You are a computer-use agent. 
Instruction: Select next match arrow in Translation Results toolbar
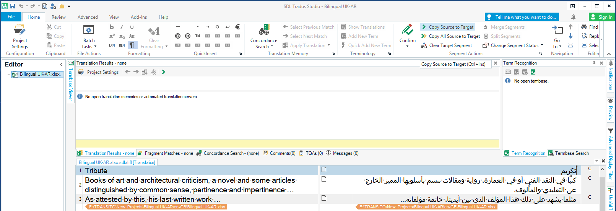pos(136,72)
